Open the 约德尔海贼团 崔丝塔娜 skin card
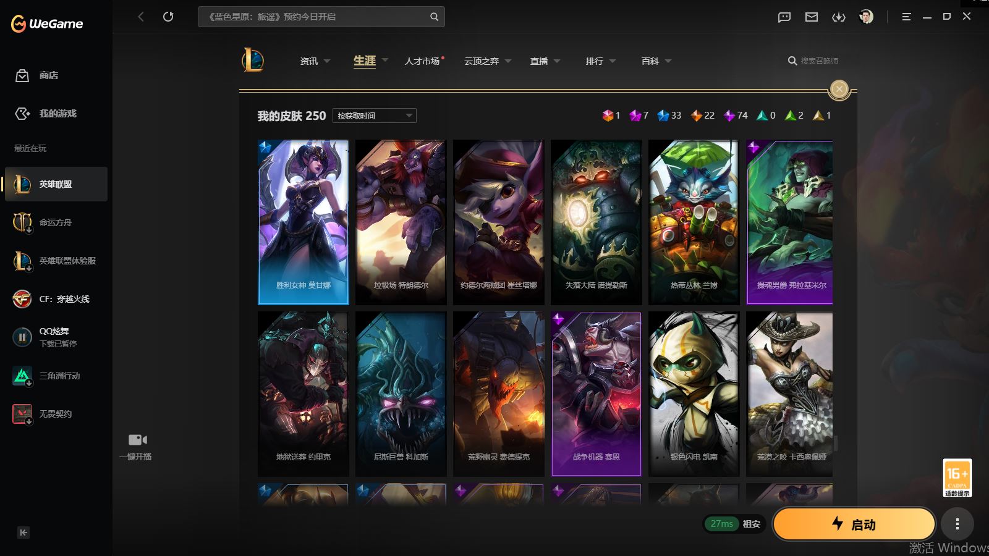Image resolution: width=989 pixels, height=556 pixels. click(x=499, y=222)
